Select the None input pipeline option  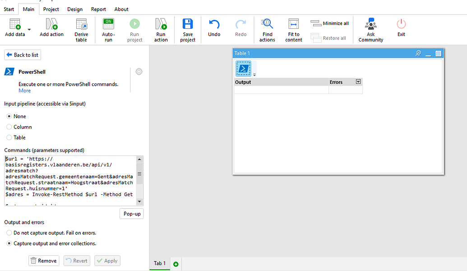(x=9, y=116)
